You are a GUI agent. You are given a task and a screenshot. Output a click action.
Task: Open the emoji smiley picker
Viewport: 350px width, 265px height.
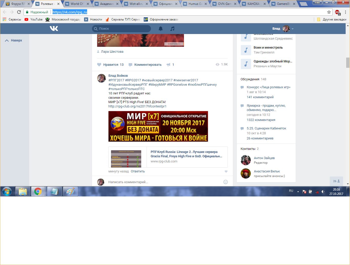click(x=225, y=182)
